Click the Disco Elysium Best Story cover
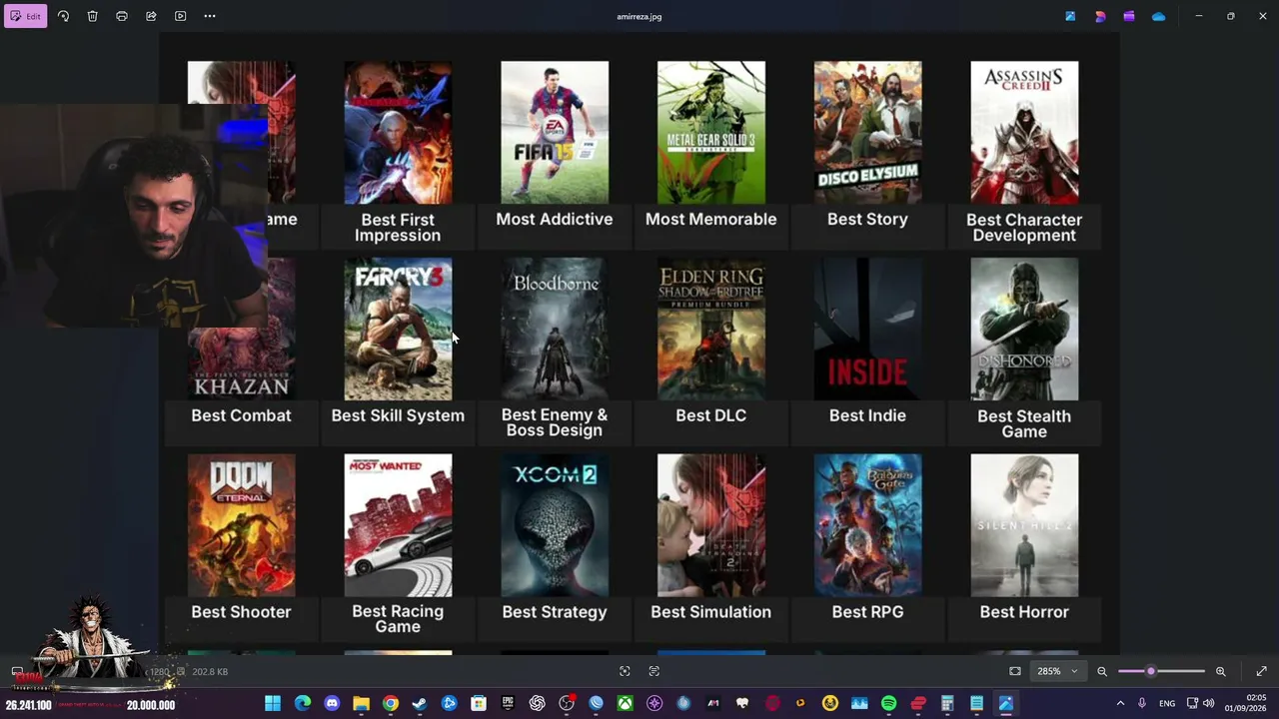The image size is (1279, 719). [867, 132]
